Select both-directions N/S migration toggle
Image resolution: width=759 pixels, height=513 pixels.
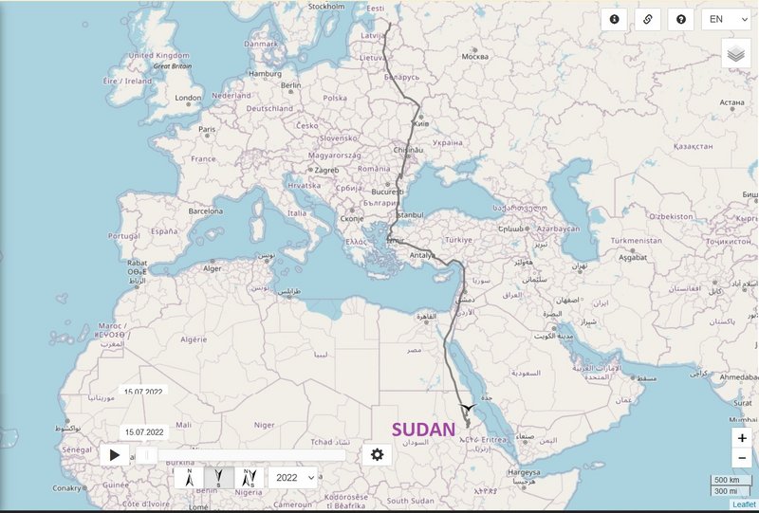[249, 478]
